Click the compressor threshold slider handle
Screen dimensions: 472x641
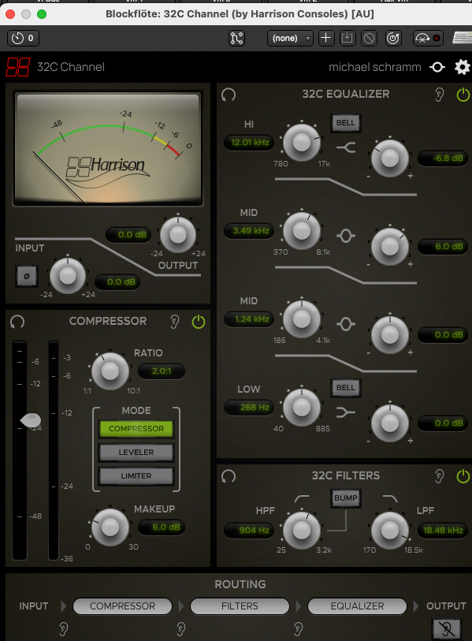tap(31, 419)
